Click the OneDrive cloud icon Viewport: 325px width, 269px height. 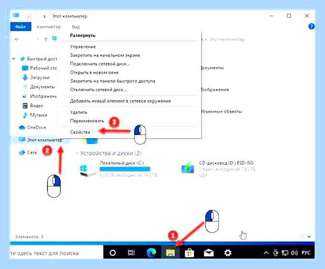click(22, 128)
